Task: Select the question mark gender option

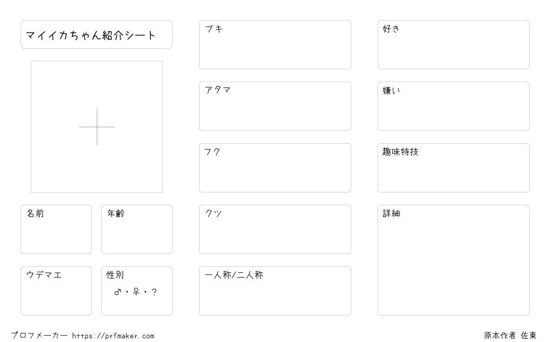Action: (154, 292)
